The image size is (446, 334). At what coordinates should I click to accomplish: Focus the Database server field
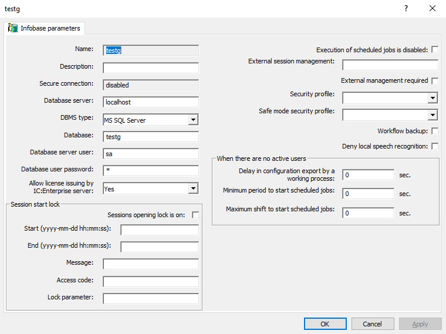click(151, 102)
